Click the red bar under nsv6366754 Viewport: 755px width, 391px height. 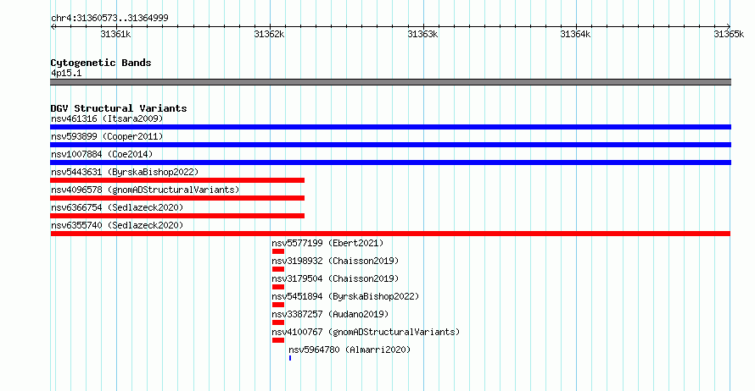(x=177, y=216)
